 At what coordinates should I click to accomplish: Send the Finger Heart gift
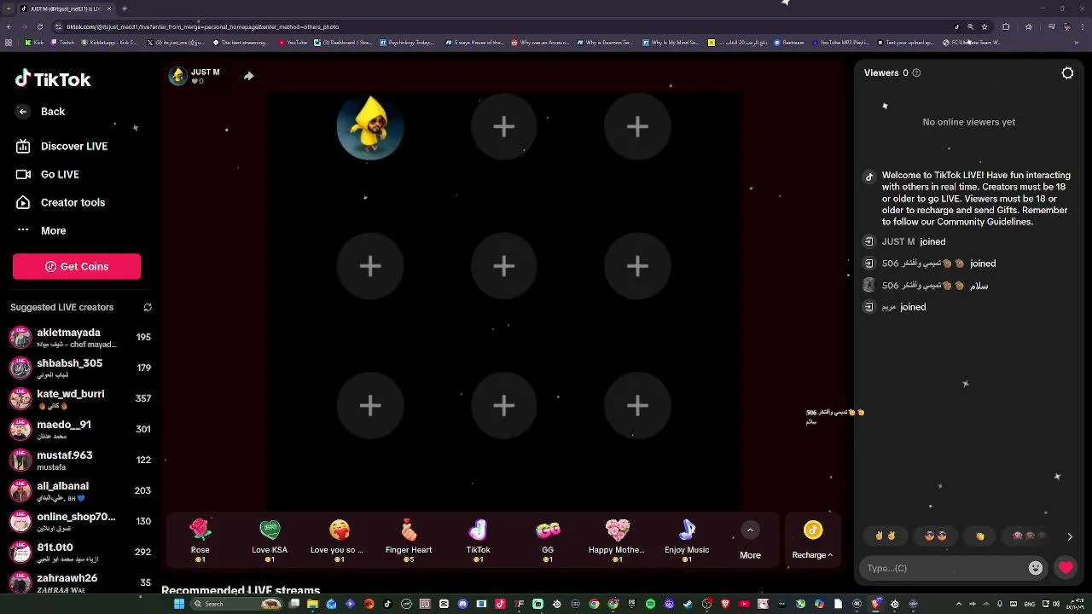point(409,540)
